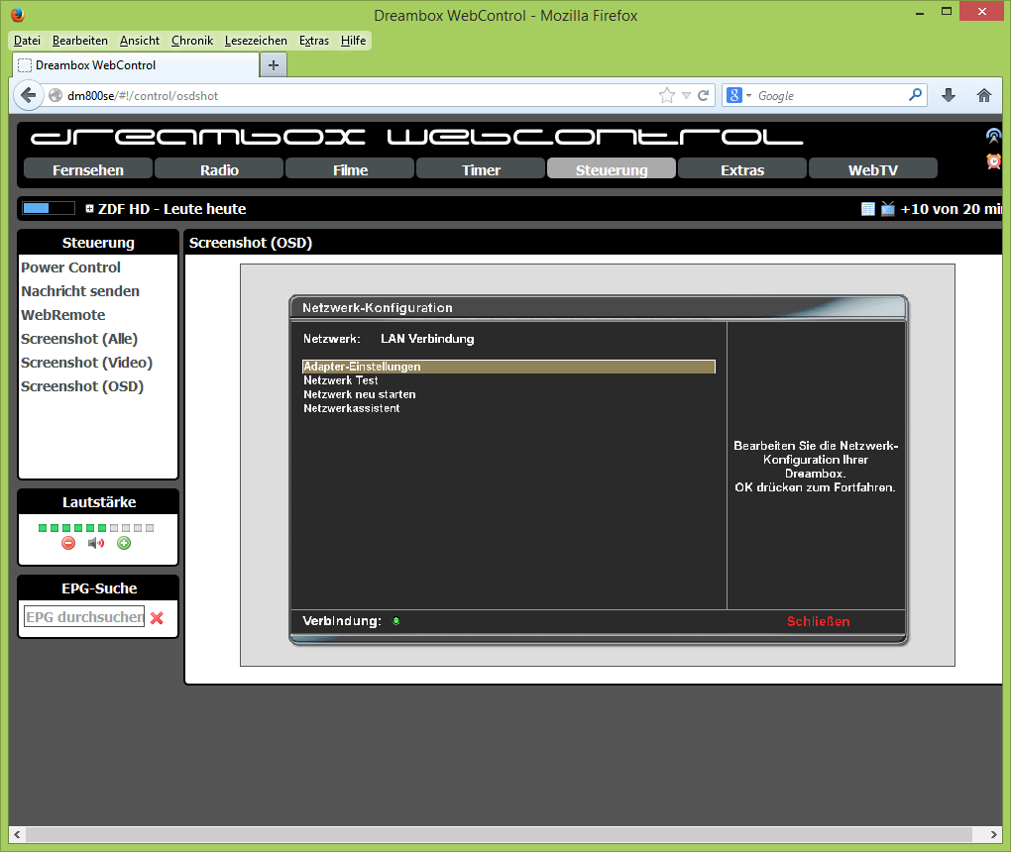The image size is (1011, 852).
Task: Switch to the WebTV tab
Action: (873, 169)
